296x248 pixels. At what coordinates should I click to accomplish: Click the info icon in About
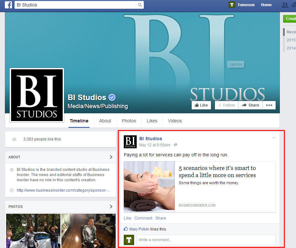[x=12, y=170]
